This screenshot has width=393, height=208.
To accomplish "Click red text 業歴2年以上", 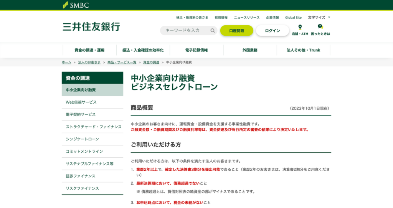I will [147, 169].
